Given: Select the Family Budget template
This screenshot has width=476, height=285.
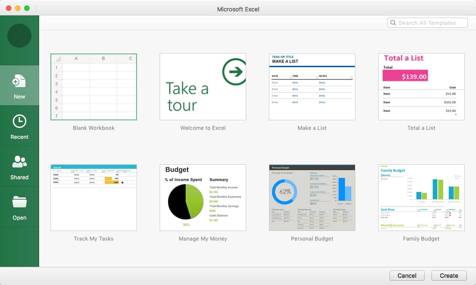Looking at the screenshot, I should [421, 197].
